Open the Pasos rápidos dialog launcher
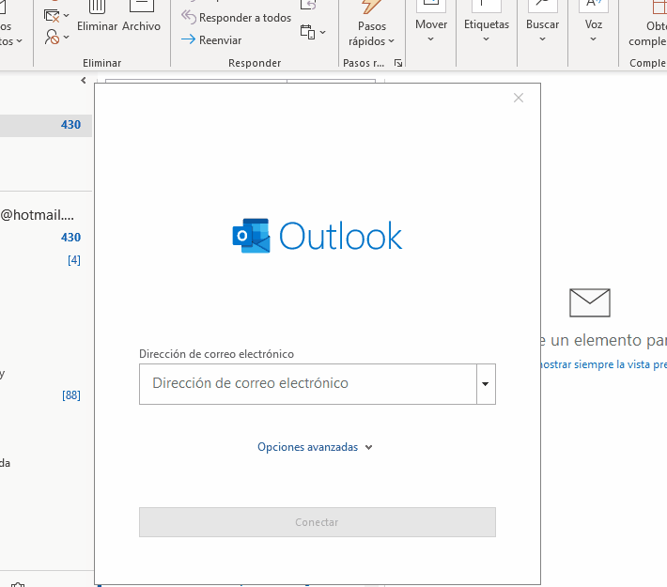667x587 pixels. tap(398, 63)
